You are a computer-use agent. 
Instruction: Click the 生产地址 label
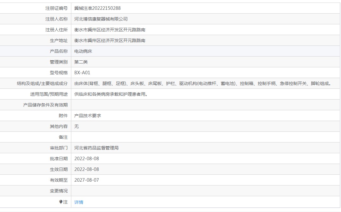click(x=59, y=40)
